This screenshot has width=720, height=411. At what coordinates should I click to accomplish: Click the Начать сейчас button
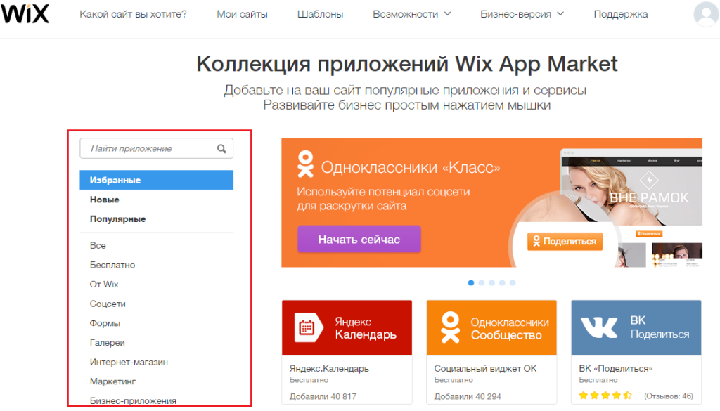[x=359, y=239]
